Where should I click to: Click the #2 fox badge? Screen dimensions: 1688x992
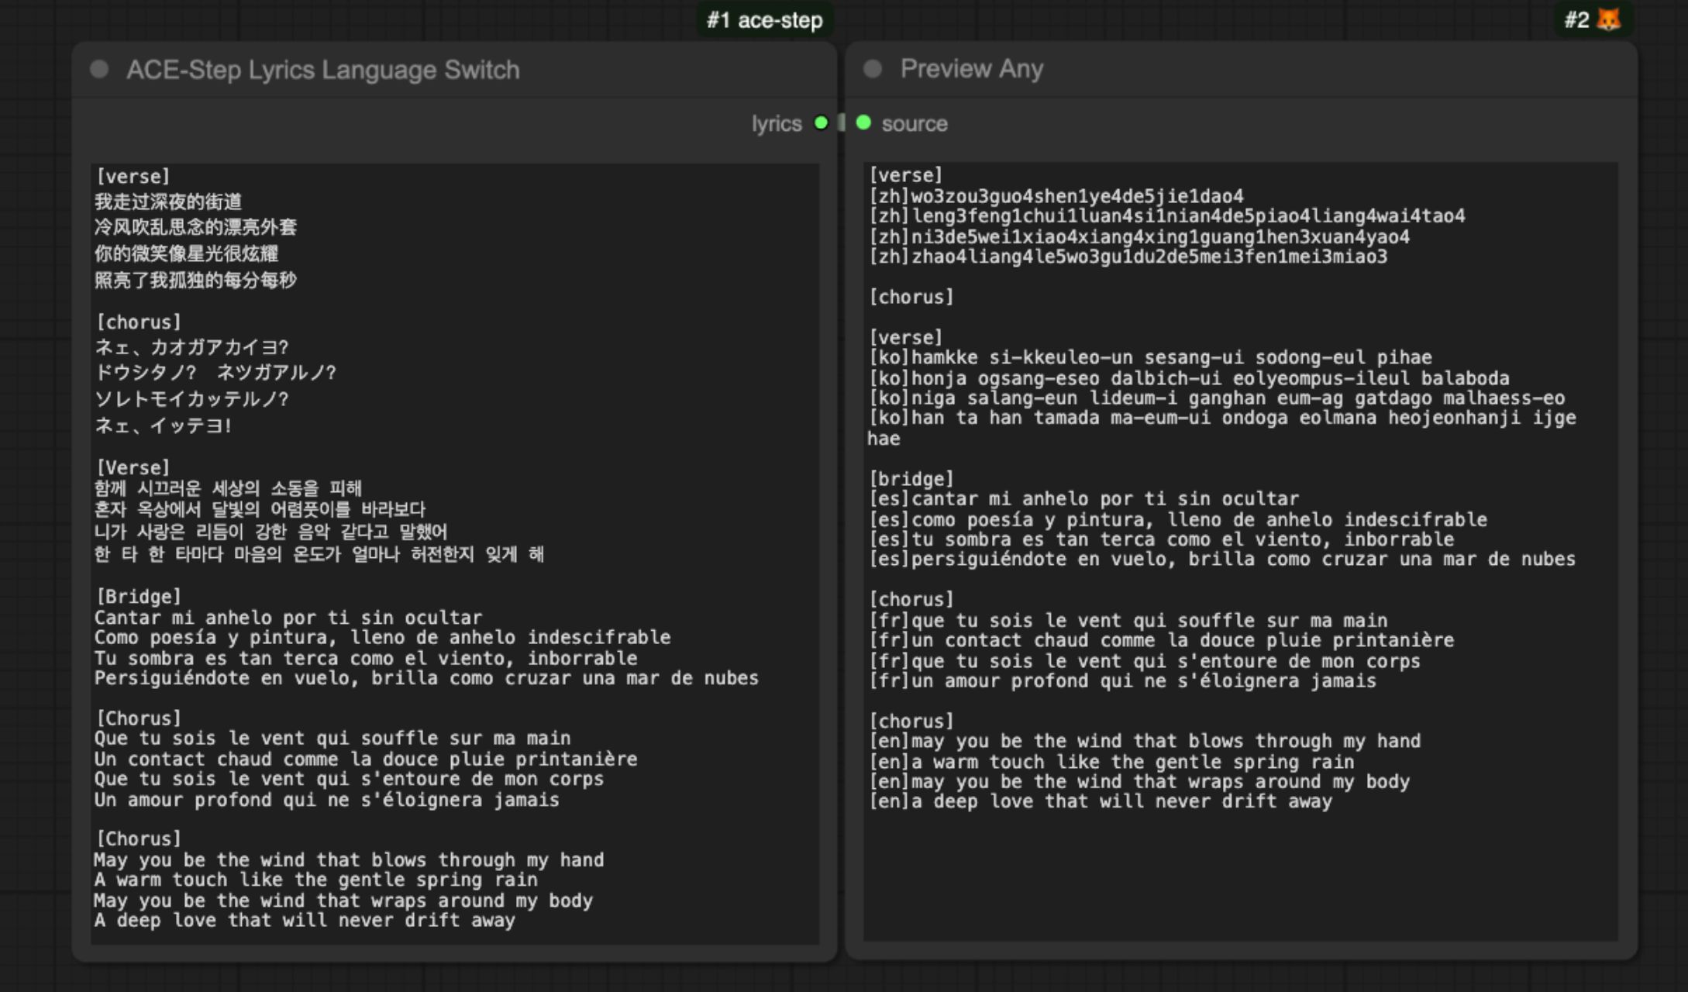pyautogui.click(x=1593, y=19)
